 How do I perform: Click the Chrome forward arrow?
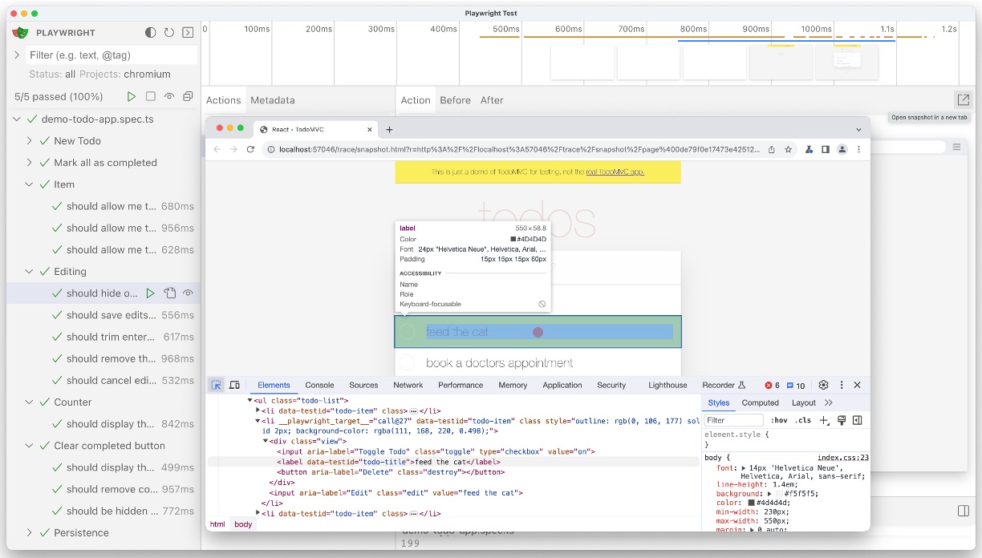pyautogui.click(x=233, y=149)
